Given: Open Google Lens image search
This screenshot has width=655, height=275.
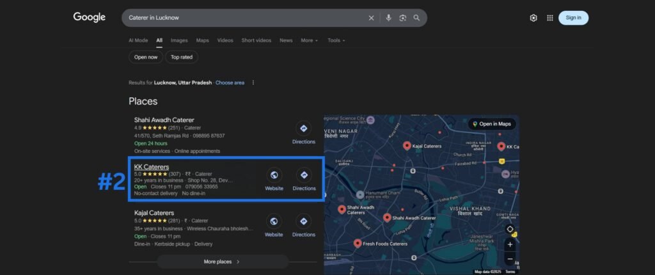Looking at the screenshot, I should (x=403, y=18).
